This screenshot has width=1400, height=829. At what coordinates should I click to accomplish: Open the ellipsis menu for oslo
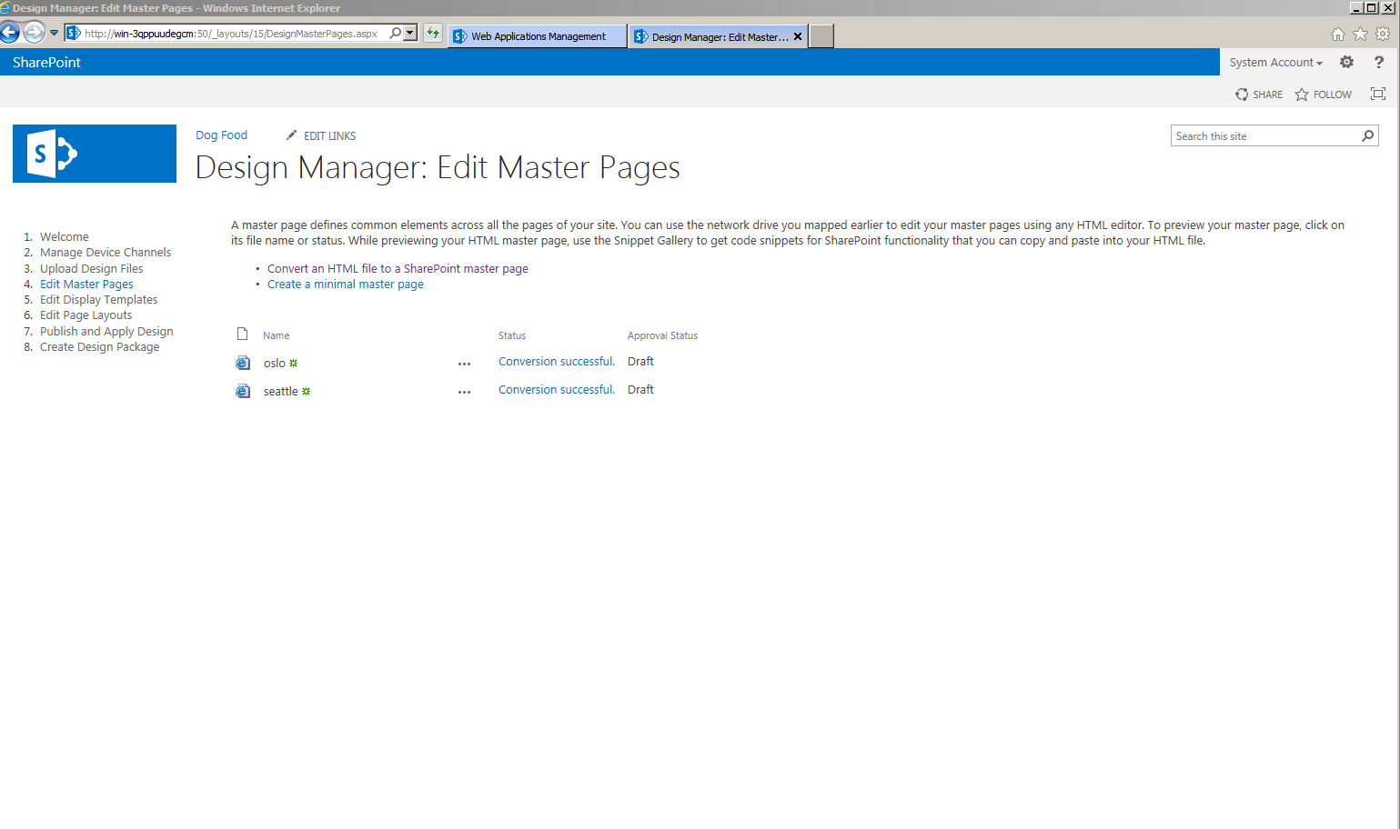(464, 364)
